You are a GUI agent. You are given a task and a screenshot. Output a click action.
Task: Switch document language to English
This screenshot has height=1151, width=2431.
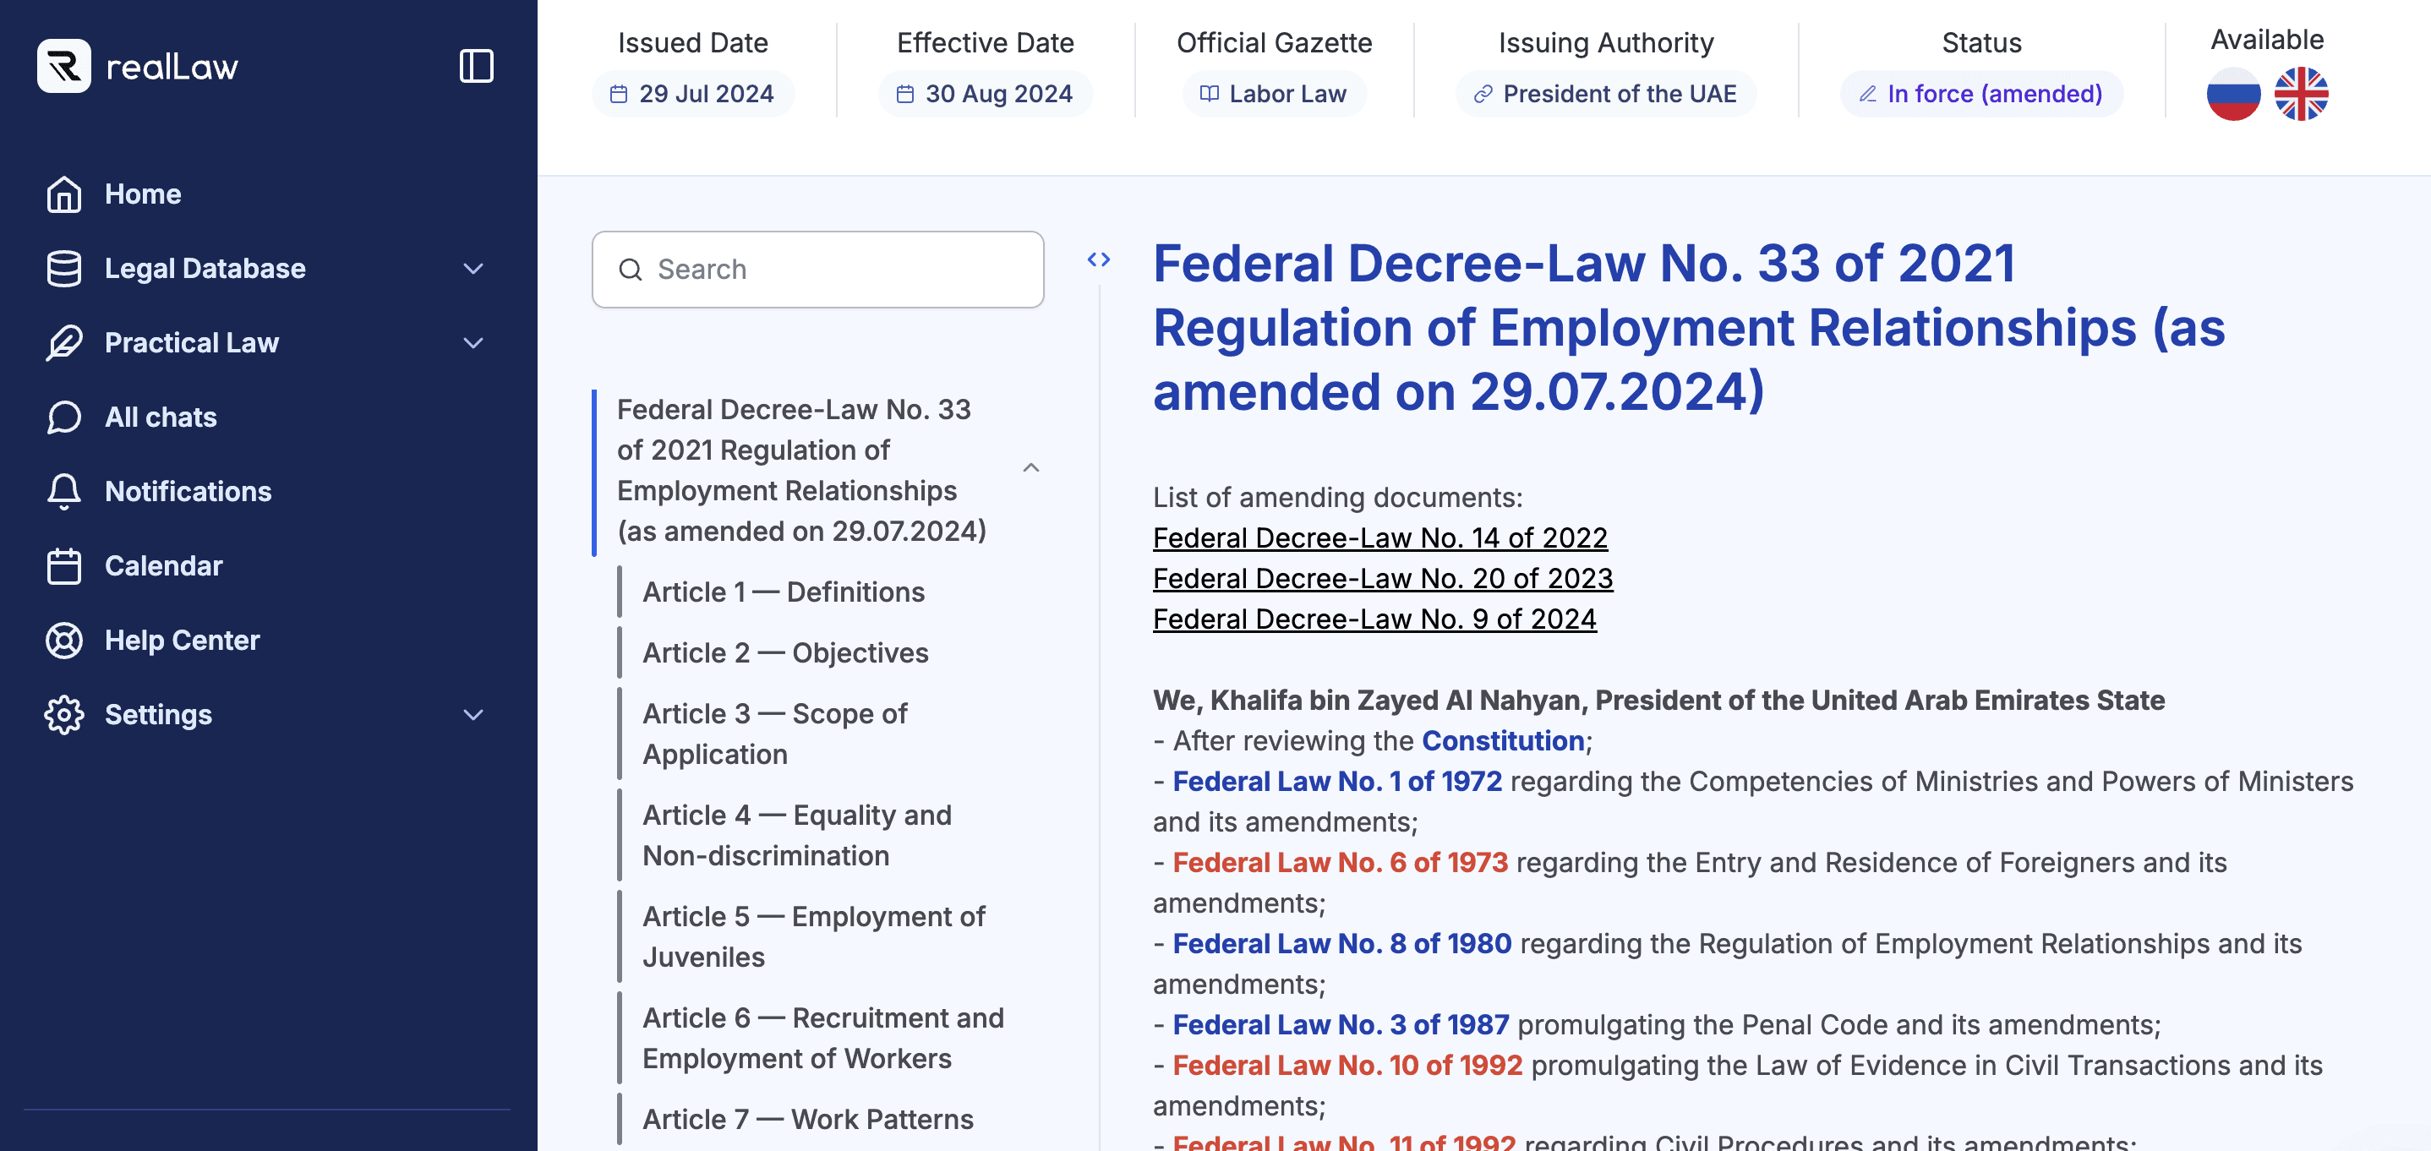(x=2302, y=94)
